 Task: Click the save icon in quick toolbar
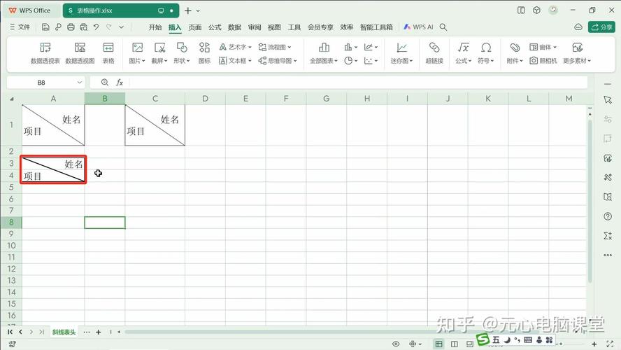click(45, 27)
